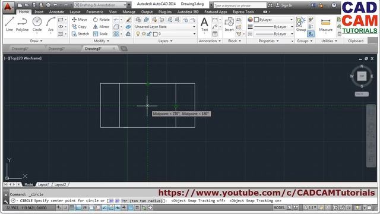The image size is (380, 214).
Task: Open the Parametric ribbon tab
Action: click(x=94, y=12)
